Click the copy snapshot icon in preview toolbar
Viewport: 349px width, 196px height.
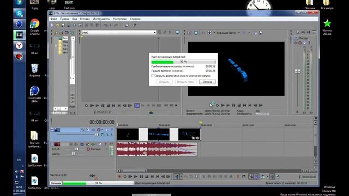255,33
